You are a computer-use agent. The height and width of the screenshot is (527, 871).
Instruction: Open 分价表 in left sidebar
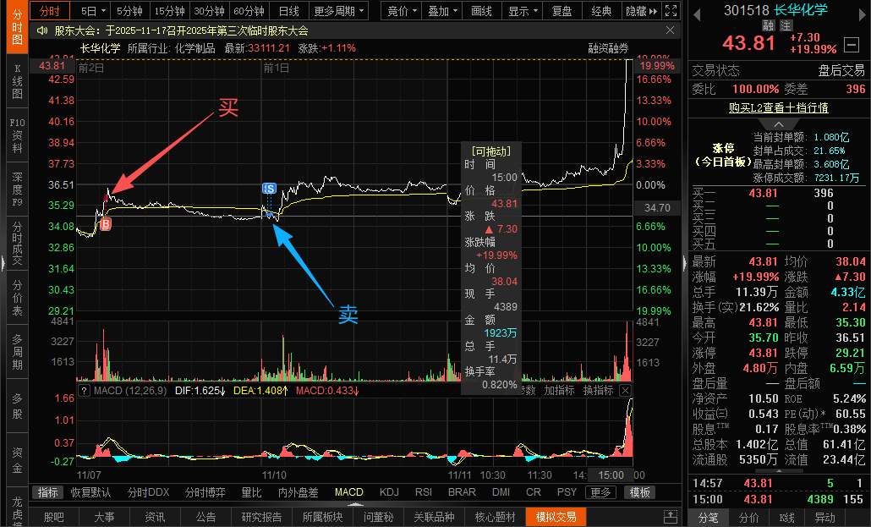pyautogui.click(x=17, y=298)
